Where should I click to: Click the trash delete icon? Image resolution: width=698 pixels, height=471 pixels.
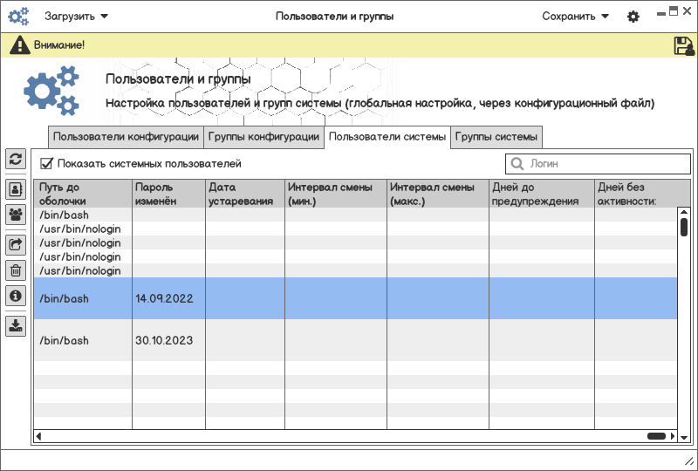pos(16,270)
